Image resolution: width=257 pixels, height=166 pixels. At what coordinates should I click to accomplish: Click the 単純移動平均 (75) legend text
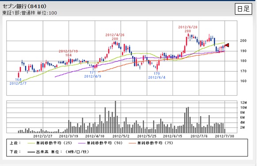pos(155,143)
